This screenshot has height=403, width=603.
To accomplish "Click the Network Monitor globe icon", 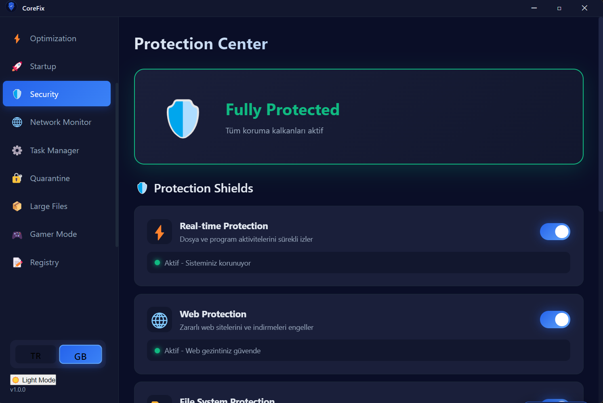I will (x=17, y=122).
